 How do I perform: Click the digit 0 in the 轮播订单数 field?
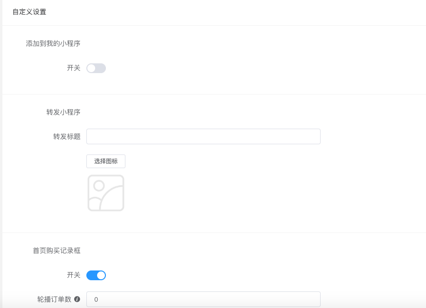(96, 299)
